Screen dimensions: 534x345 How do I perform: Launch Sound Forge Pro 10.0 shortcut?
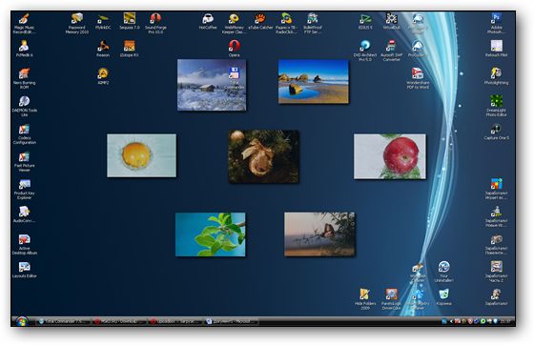pos(155,23)
